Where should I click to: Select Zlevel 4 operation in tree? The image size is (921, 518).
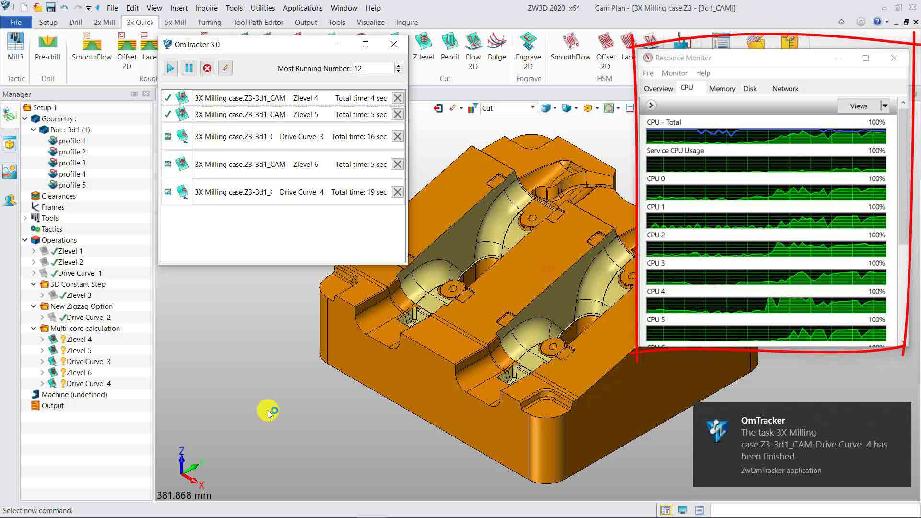[x=79, y=340]
